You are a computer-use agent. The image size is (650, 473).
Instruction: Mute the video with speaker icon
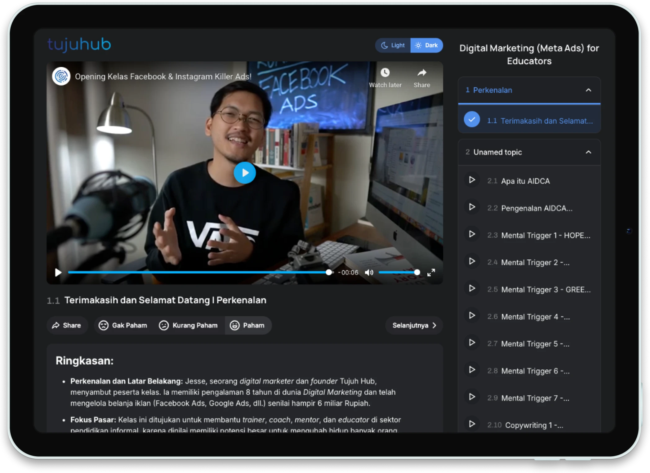(x=369, y=272)
